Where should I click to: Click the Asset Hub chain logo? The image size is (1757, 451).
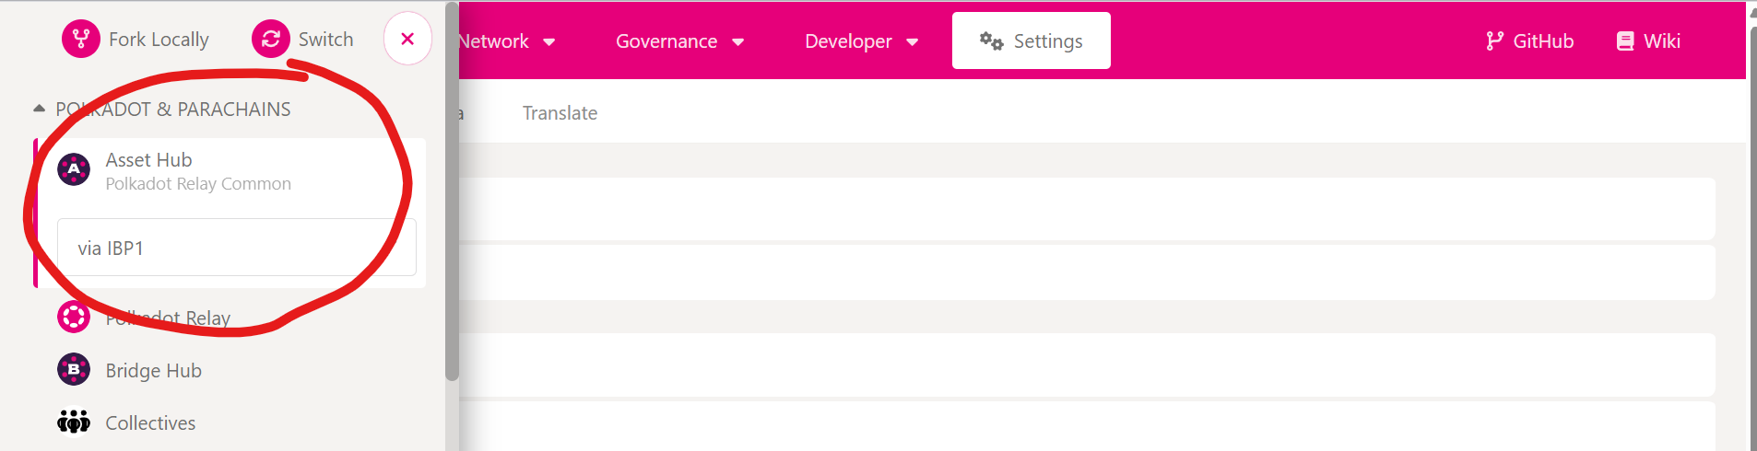pyautogui.click(x=74, y=169)
